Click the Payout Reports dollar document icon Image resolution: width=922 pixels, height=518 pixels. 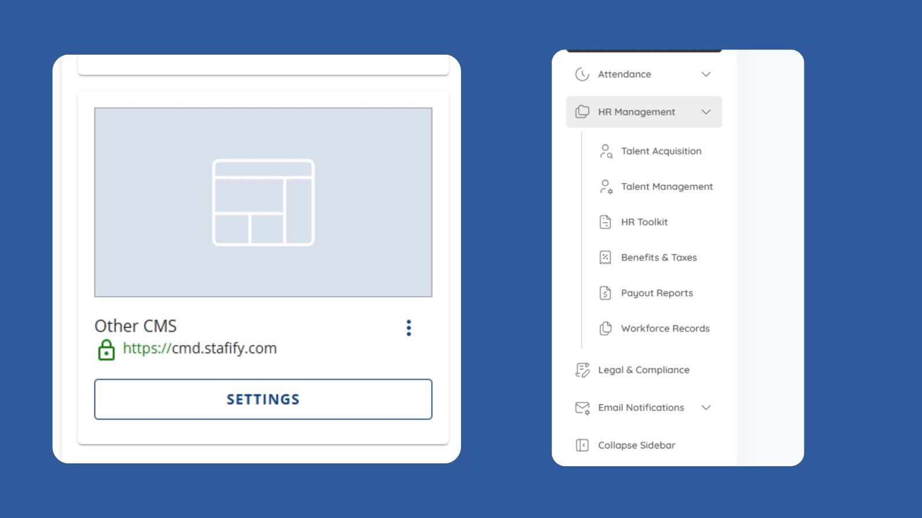pos(605,293)
